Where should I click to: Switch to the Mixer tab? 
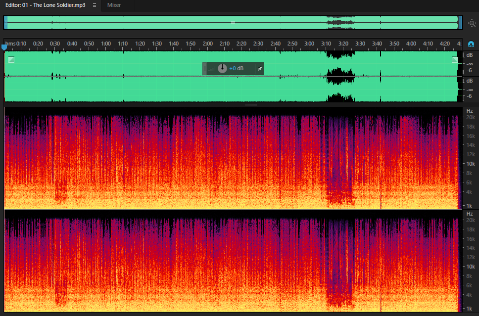114,5
